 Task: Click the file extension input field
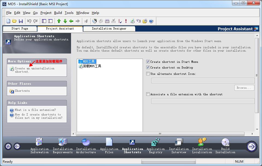point(203,101)
